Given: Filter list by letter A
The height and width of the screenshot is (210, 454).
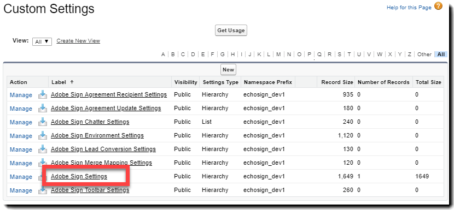Looking at the screenshot, I should point(163,55).
